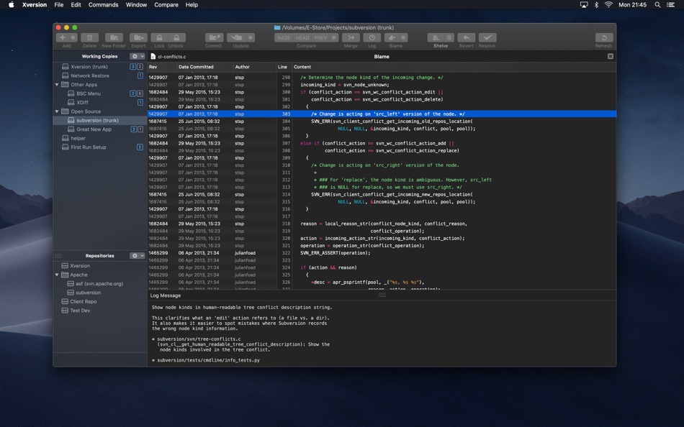684x427 pixels.
Task: Click the Resolve checkmark icon
Action: (487, 37)
